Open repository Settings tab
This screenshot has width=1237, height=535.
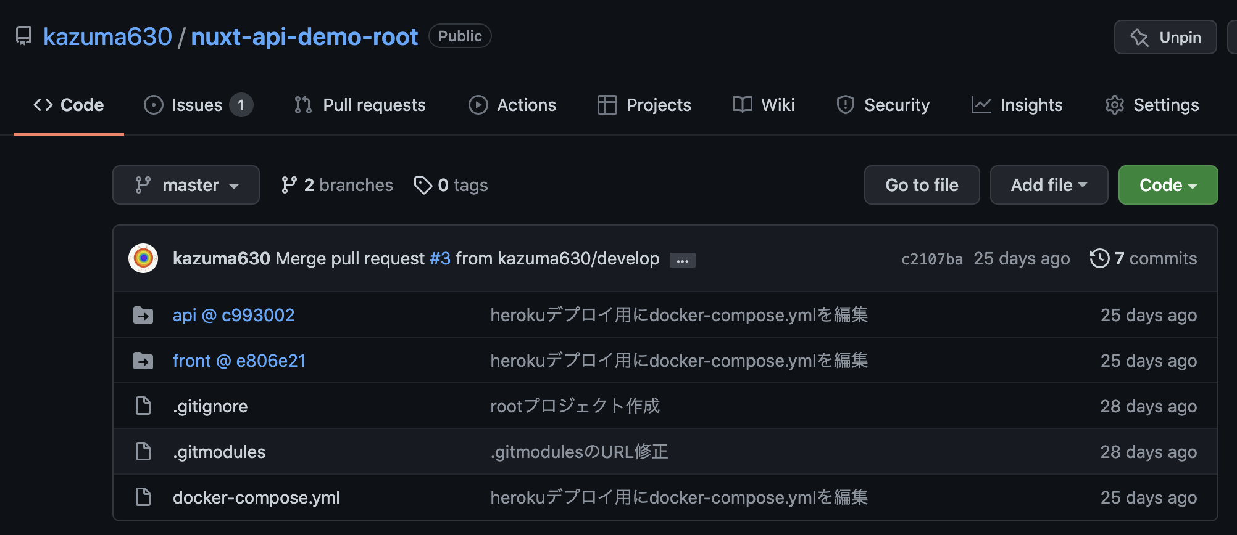click(x=1152, y=105)
